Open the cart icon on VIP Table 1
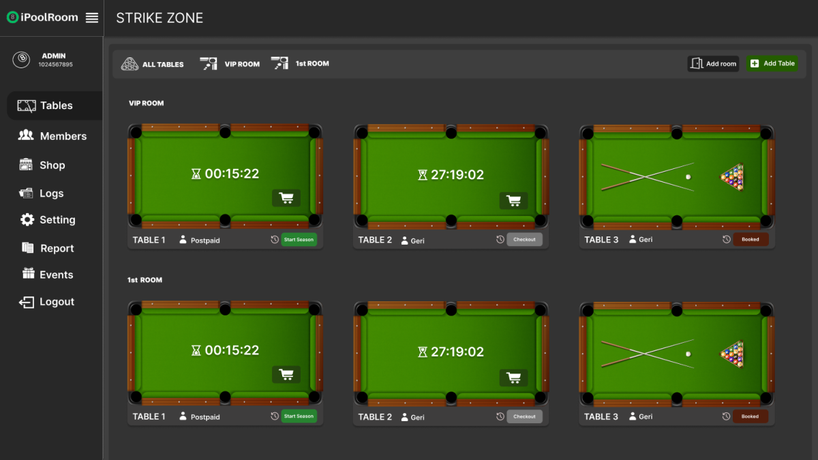 (286, 198)
